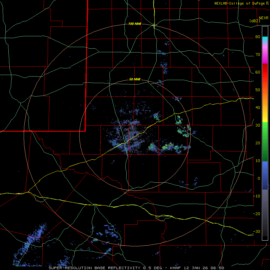Screen dimensions: 270x270
Task: Click the gray band of the color scale
Action: coord(265,213)
